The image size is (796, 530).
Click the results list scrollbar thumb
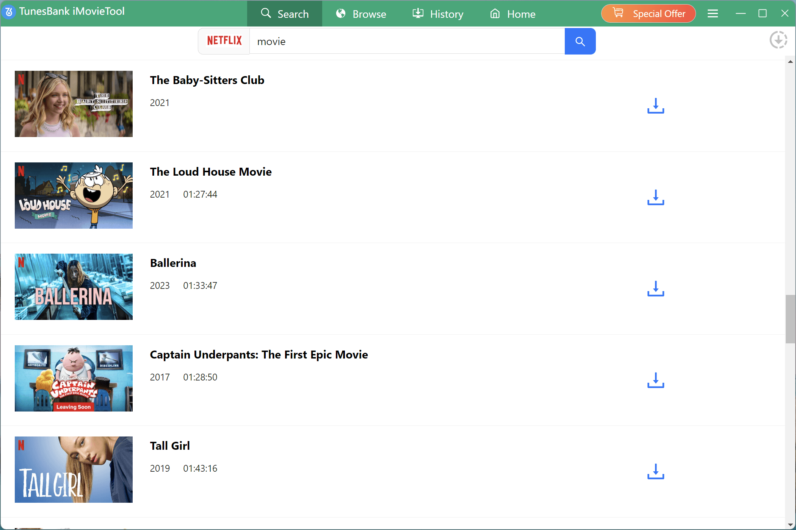pyautogui.click(x=790, y=319)
